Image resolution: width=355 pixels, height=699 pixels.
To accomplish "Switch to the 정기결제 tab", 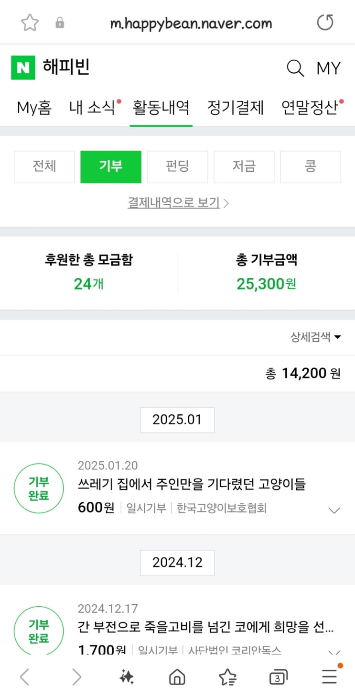I will click(x=236, y=108).
